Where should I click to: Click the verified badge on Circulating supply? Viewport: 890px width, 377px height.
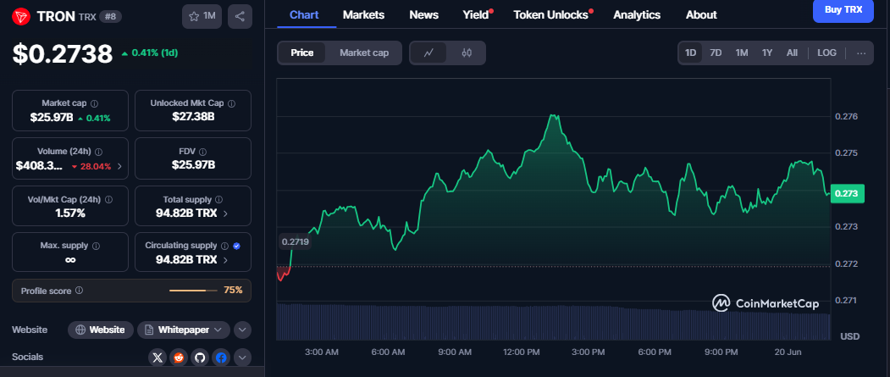pos(237,246)
